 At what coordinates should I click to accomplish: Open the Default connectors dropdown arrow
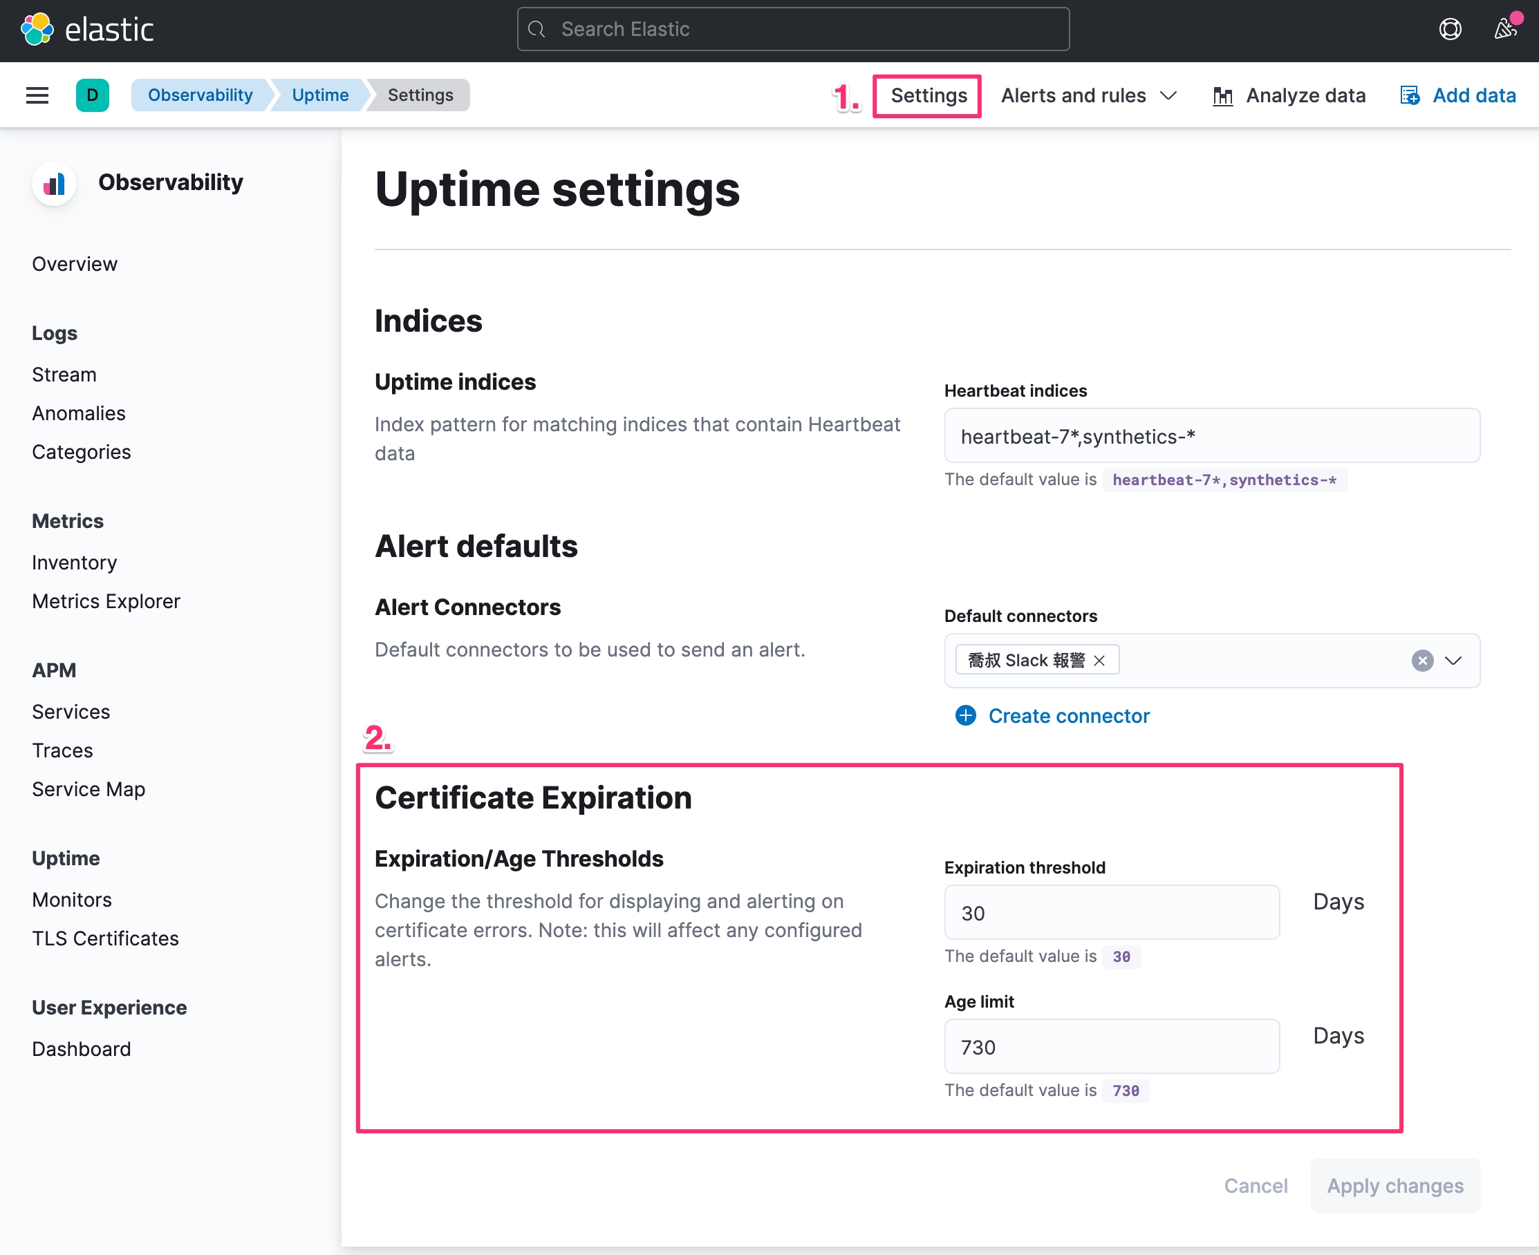coord(1454,660)
